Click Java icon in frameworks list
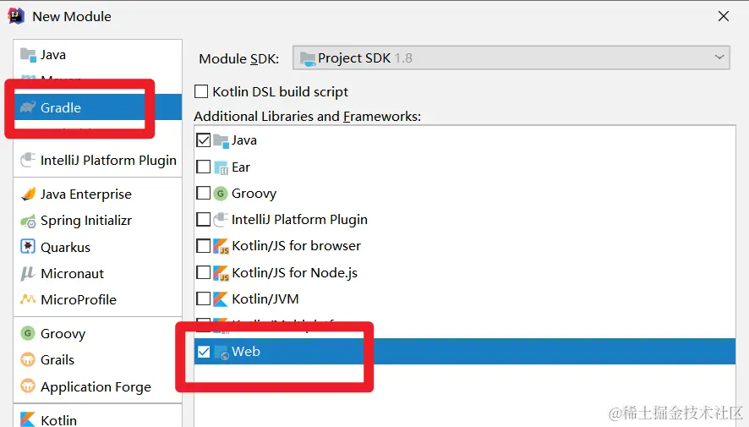The width and height of the screenshot is (749, 427). point(221,140)
